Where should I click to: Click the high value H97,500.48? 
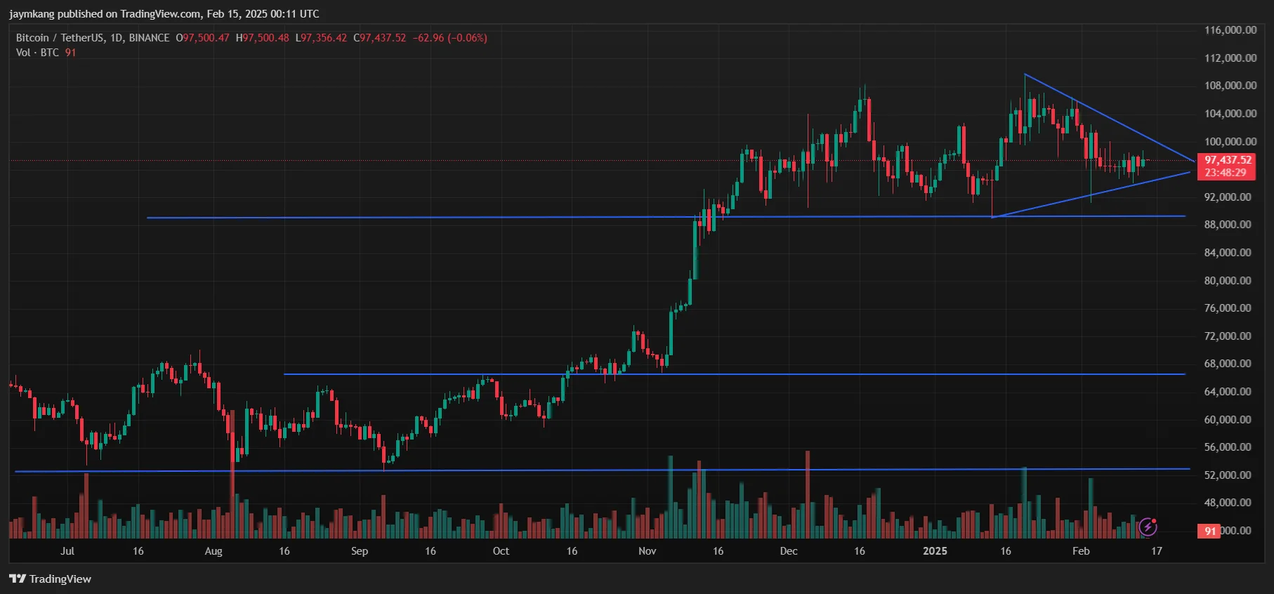pos(262,38)
